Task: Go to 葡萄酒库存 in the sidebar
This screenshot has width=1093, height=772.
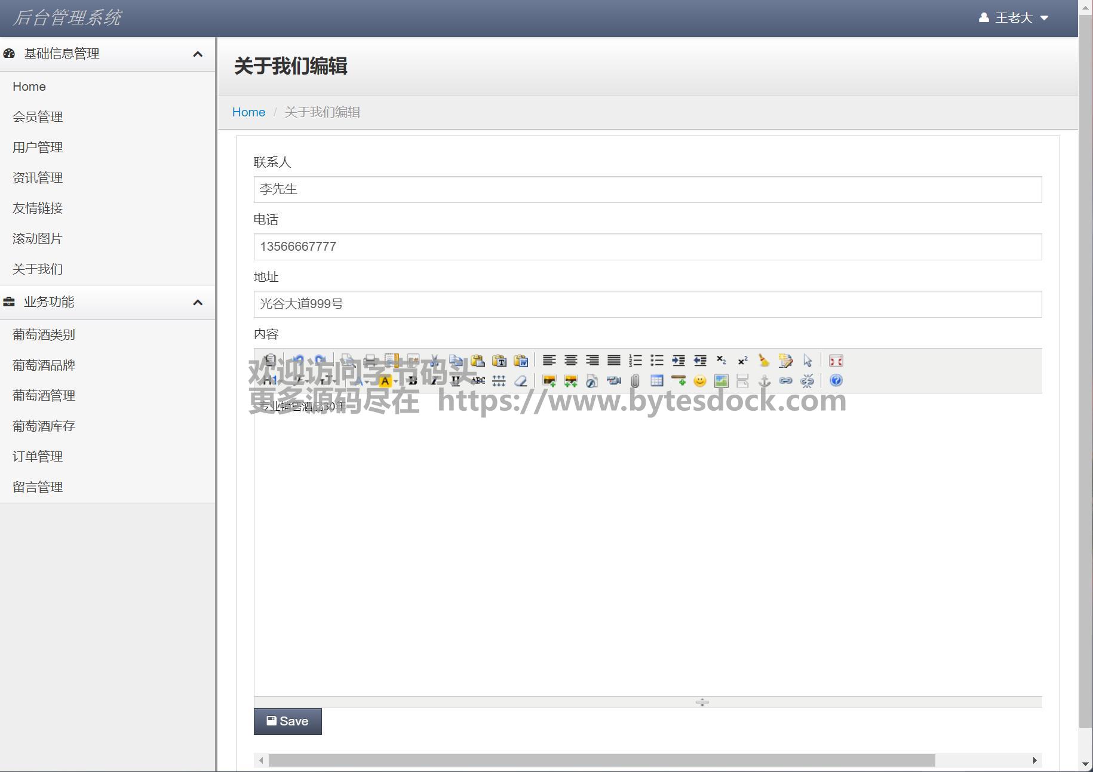Action: click(44, 426)
